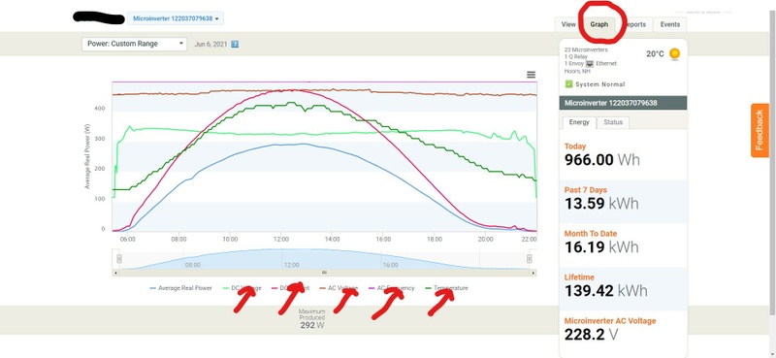Click the Microinverter AC Voltage 228.2 V value

pyautogui.click(x=592, y=335)
